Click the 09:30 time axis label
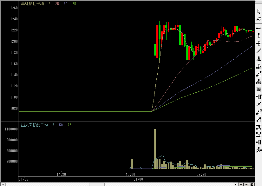This screenshot has height=186, width=262. pyautogui.click(x=201, y=175)
